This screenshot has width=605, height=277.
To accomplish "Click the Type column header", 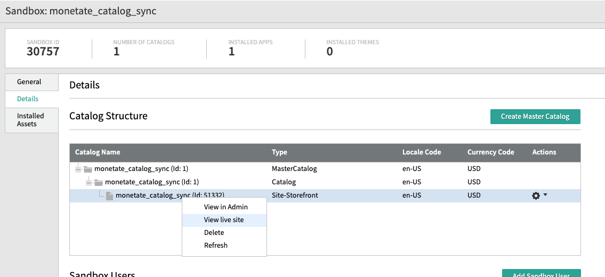I will (x=279, y=152).
